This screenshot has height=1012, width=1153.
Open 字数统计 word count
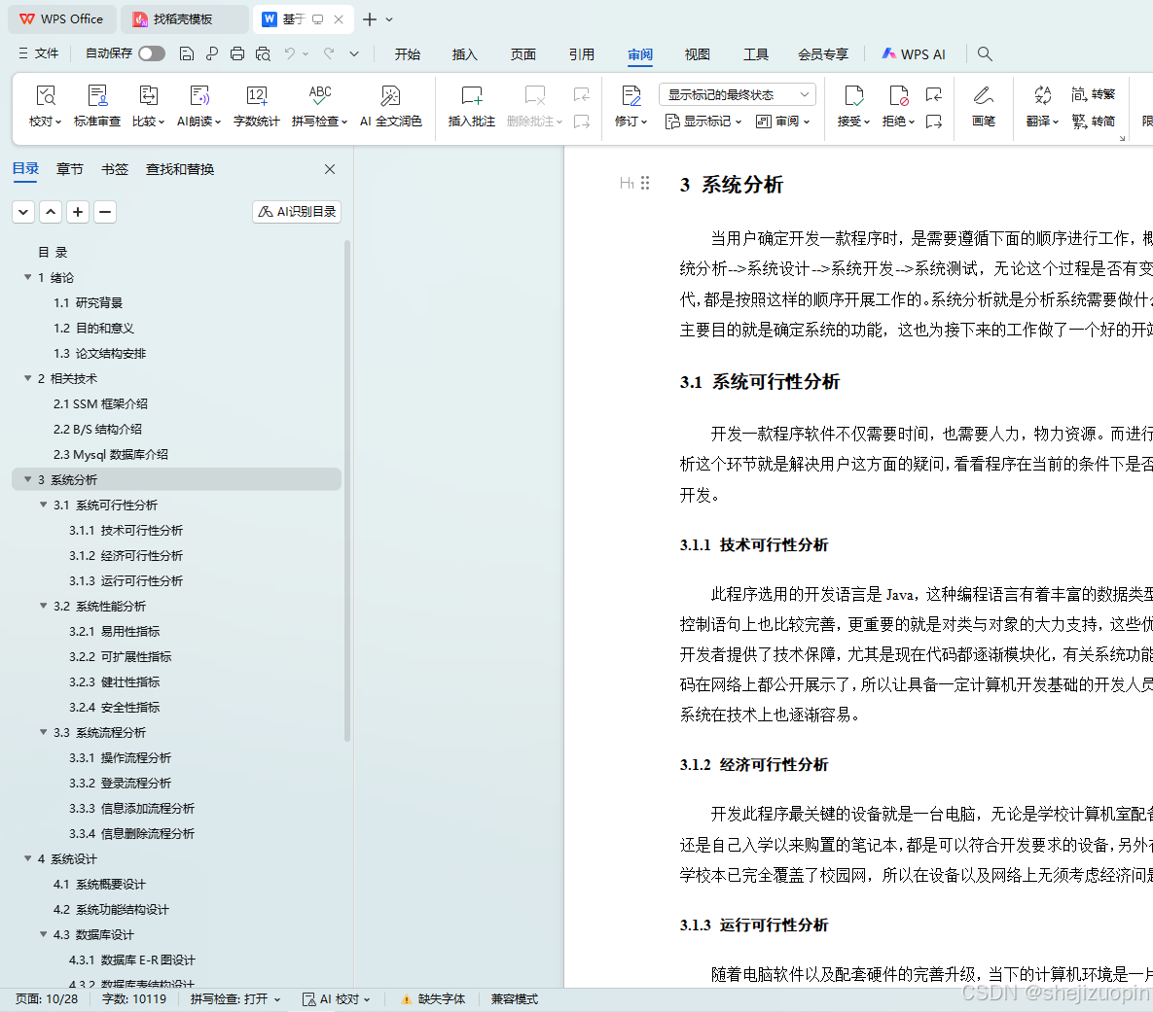tap(257, 107)
